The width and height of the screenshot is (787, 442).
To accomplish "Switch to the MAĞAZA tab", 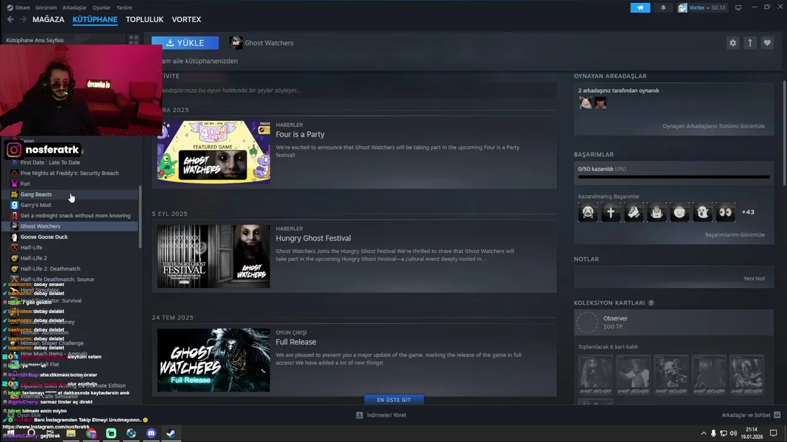I will (49, 20).
